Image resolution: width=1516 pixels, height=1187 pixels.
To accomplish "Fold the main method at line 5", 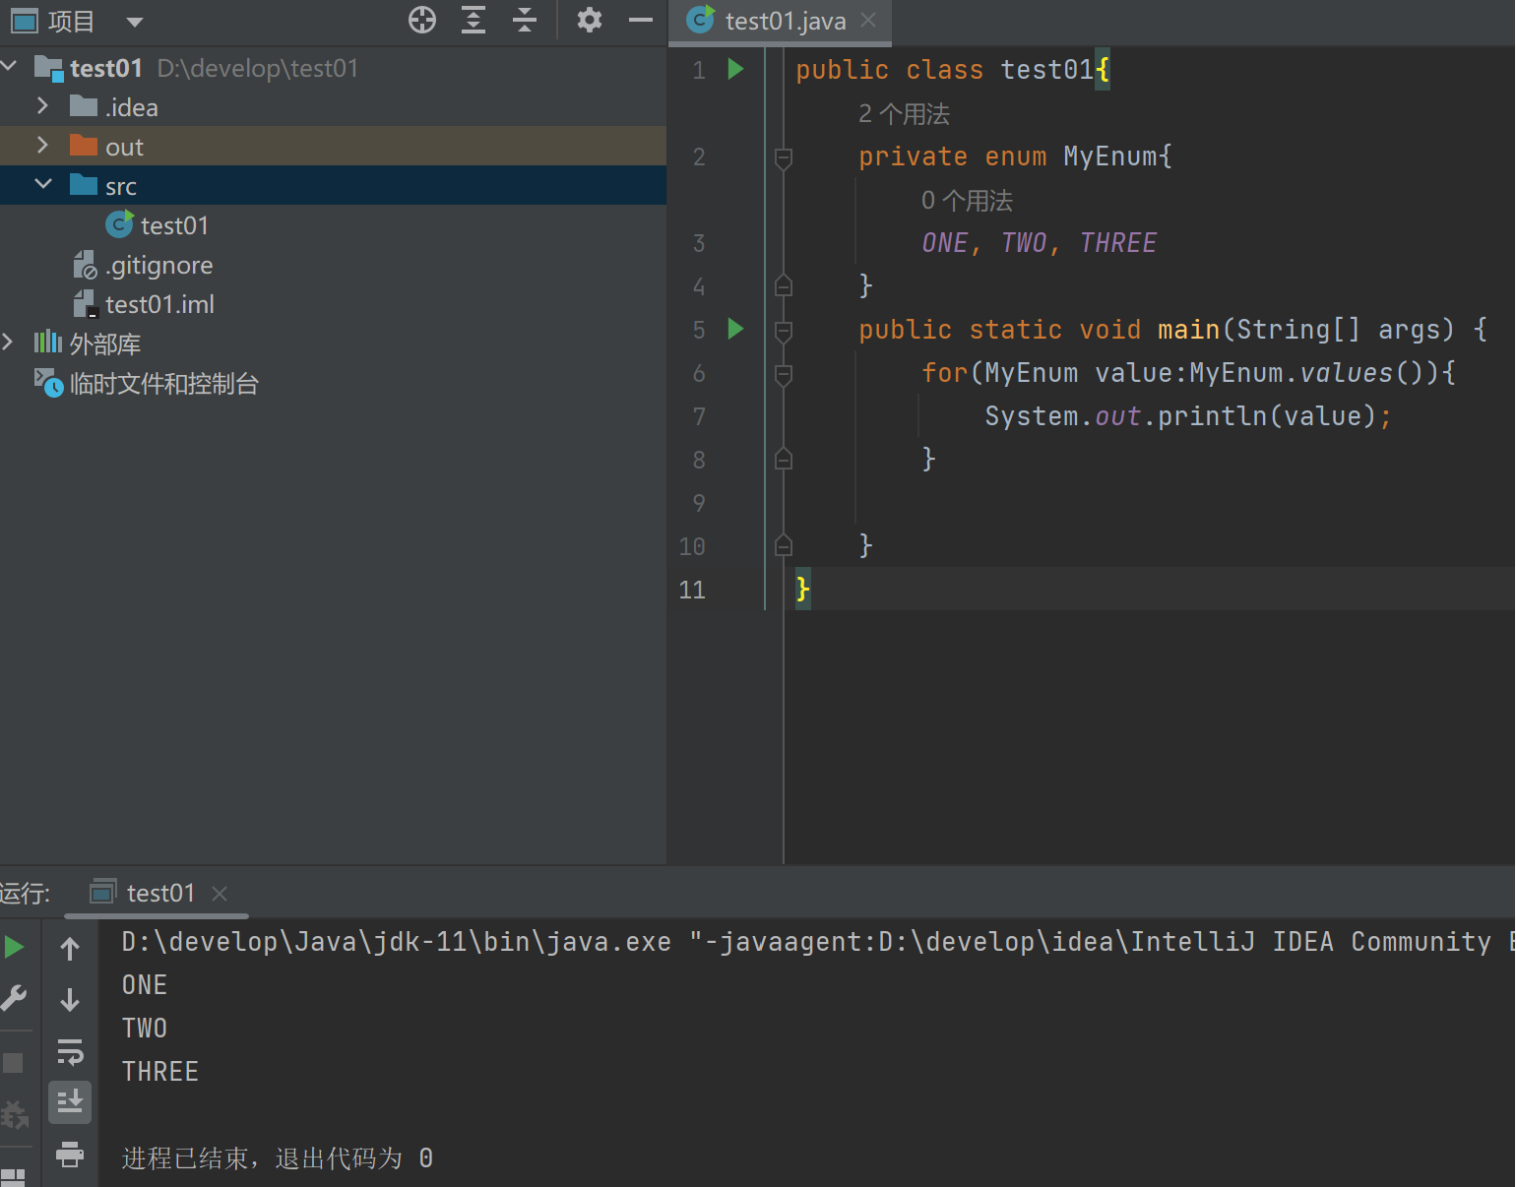I will pyautogui.click(x=784, y=330).
